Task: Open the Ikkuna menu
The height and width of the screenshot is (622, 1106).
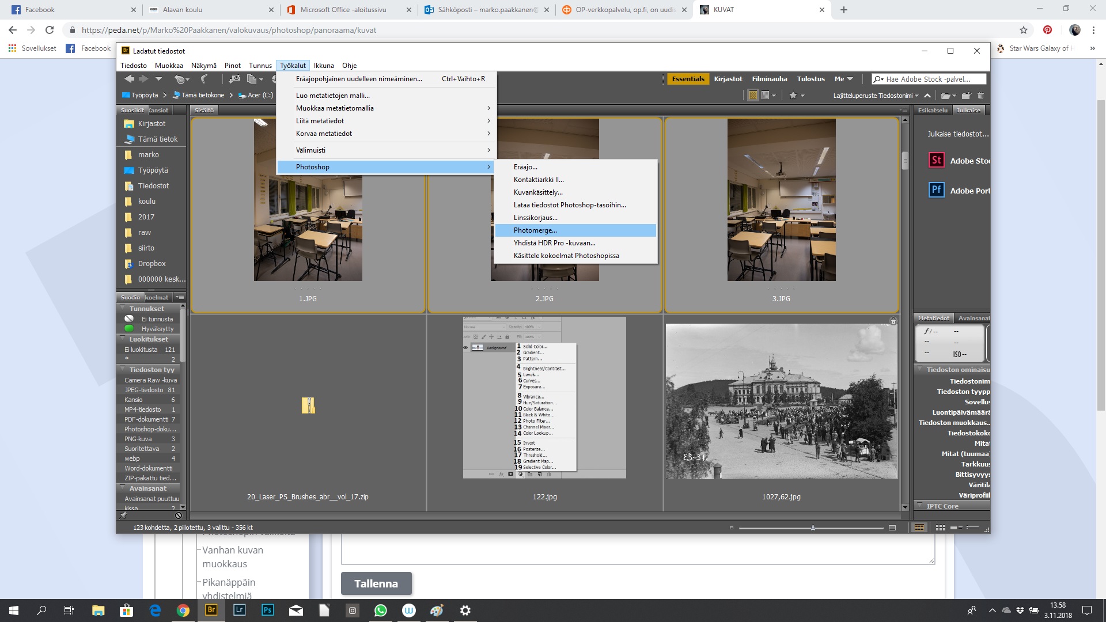Action: pos(324,66)
